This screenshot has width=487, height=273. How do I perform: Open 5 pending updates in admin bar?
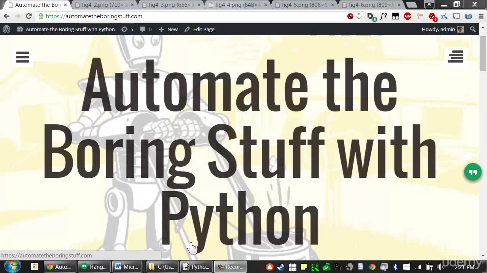[x=127, y=29]
